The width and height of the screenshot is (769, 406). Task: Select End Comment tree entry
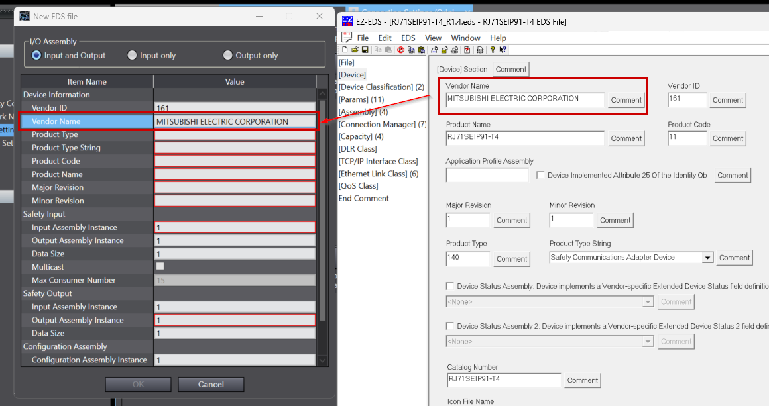pos(363,198)
